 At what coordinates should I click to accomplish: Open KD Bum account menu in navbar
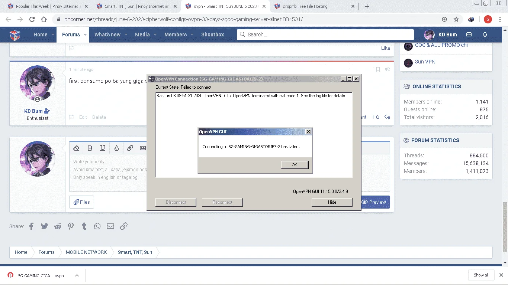pos(441,35)
